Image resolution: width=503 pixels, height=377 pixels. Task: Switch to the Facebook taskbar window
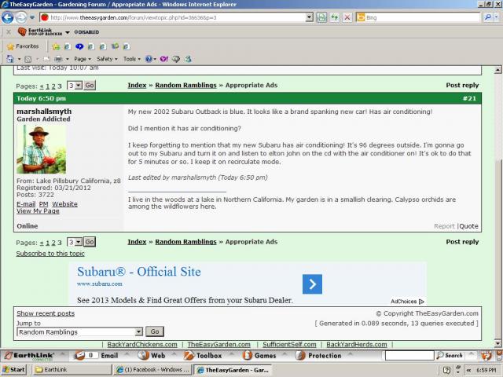coord(152,370)
